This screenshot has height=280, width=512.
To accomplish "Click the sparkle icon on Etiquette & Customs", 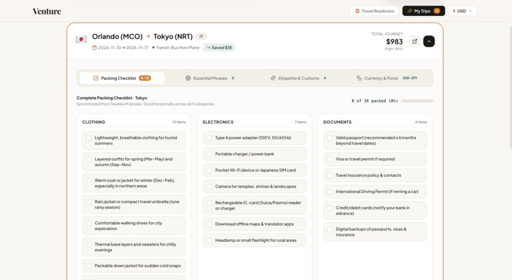I will tap(273, 78).
